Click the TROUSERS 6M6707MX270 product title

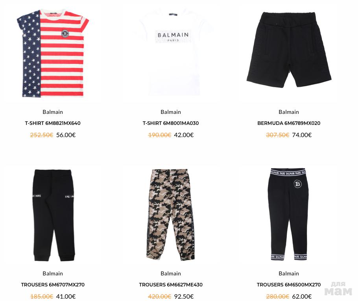pyautogui.click(x=53, y=285)
